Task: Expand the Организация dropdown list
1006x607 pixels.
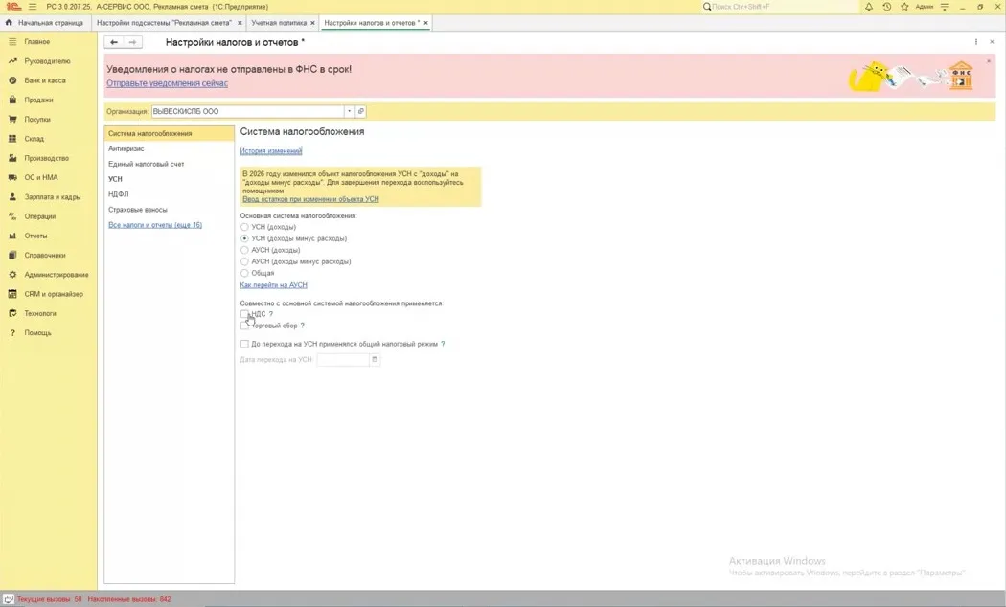Action: [x=350, y=111]
